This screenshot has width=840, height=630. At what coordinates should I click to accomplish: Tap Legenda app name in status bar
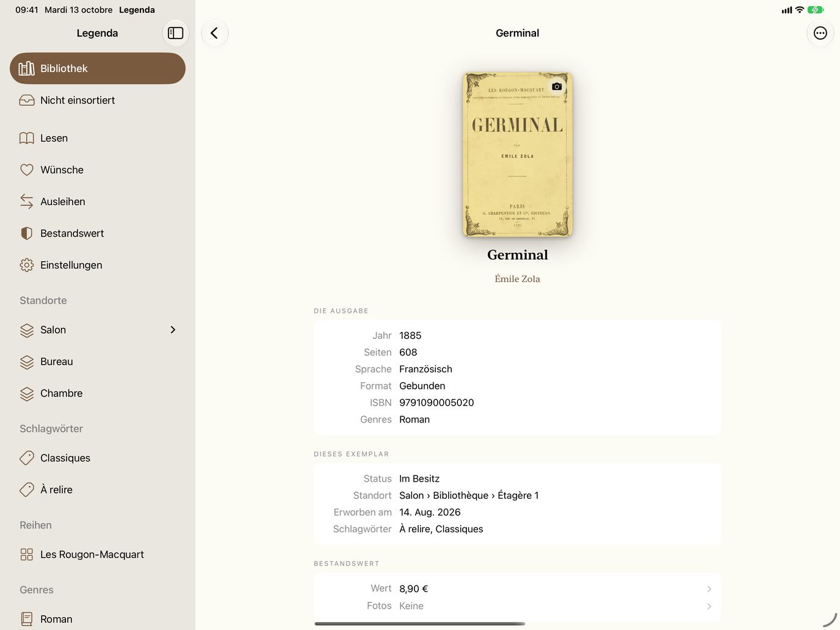tap(137, 10)
